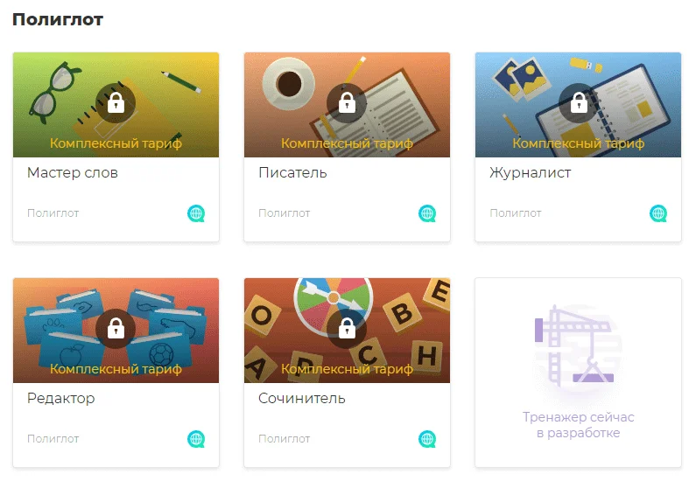Click the lock icon on Редактор card
Image resolution: width=689 pixels, height=481 pixels.
tap(116, 329)
